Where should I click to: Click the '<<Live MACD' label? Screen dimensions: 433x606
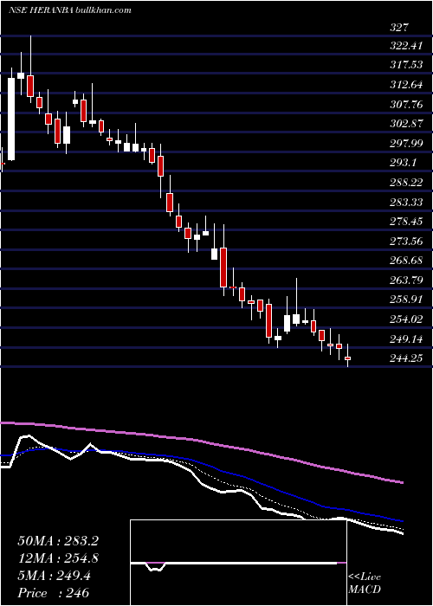(x=365, y=583)
